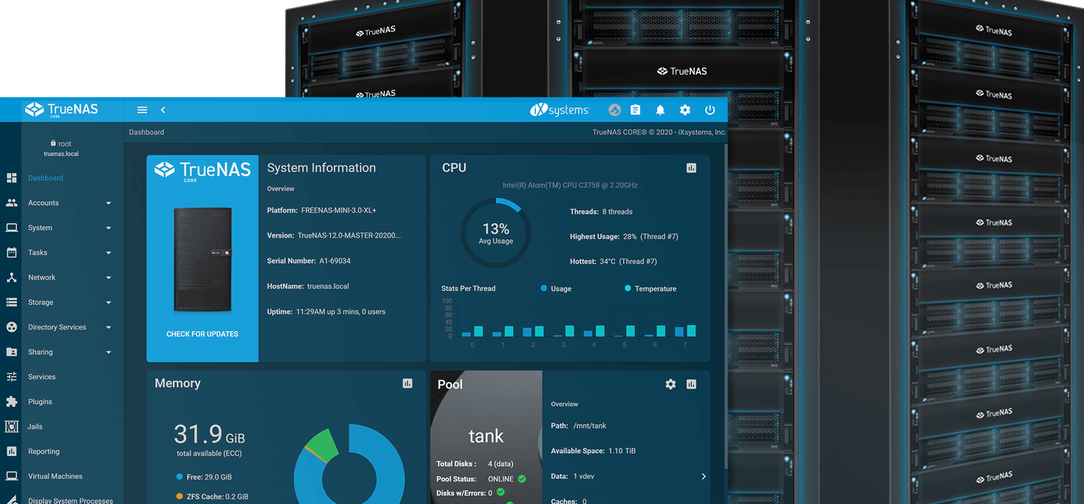The width and height of the screenshot is (1084, 504).
Task: Click the Reporting chart icon
Action: tap(11, 451)
